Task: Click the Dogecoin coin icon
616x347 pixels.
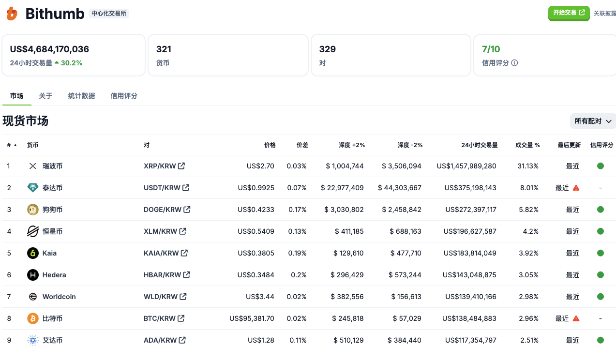Action: point(32,209)
